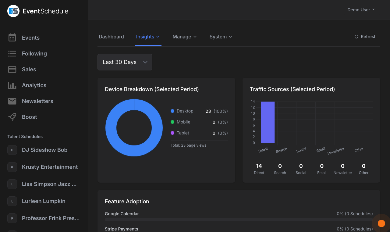Open DJ Sideshow Bob schedule

click(45, 150)
